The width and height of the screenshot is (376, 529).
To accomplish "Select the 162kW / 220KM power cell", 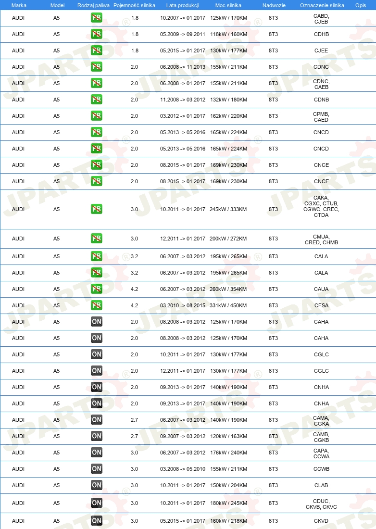I will click(229, 116).
